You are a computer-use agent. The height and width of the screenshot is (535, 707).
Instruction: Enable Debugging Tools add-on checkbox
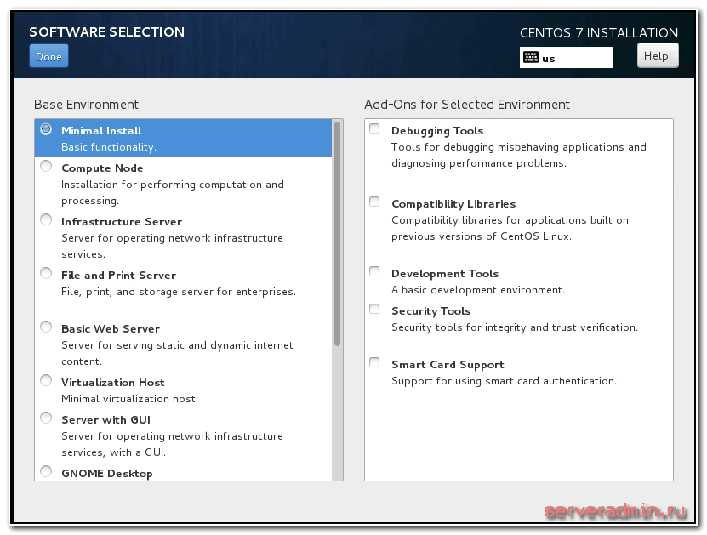coord(374,129)
